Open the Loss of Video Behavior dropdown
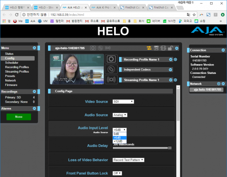227x177 pixels. 128,160
